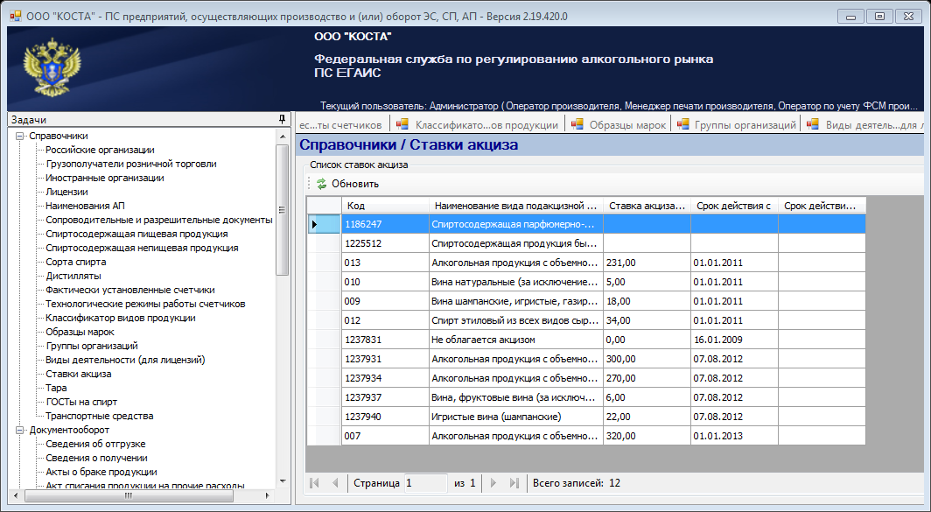This screenshot has width=931, height=512.
Task: Open Фактически установленные счетчики
Action: [x=130, y=290]
